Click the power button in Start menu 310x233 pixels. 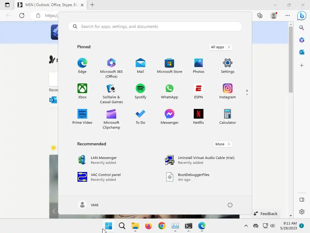pos(230,205)
